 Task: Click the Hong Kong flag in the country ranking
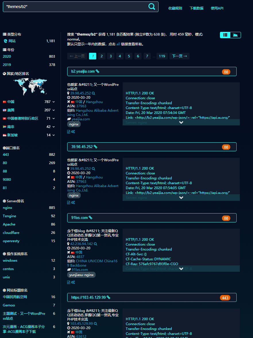(5, 118)
